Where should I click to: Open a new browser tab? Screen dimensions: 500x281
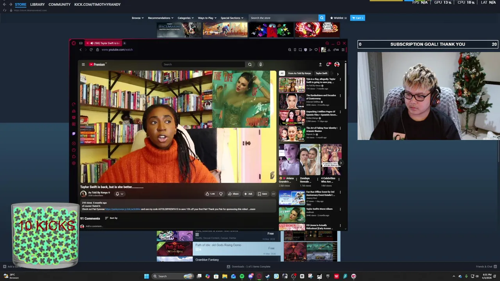point(125,43)
